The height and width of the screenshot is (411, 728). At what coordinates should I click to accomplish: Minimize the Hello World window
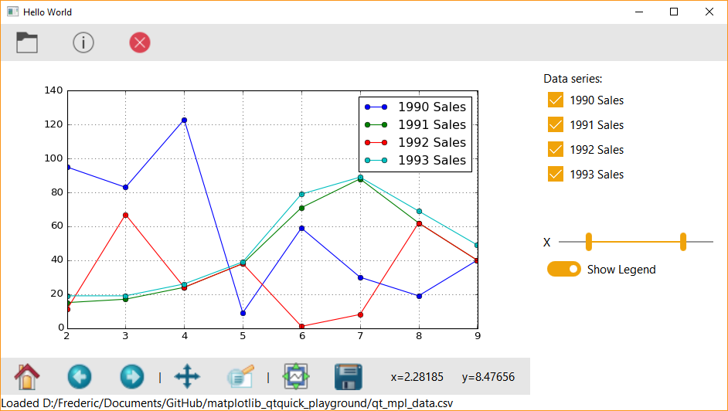pyautogui.click(x=639, y=12)
